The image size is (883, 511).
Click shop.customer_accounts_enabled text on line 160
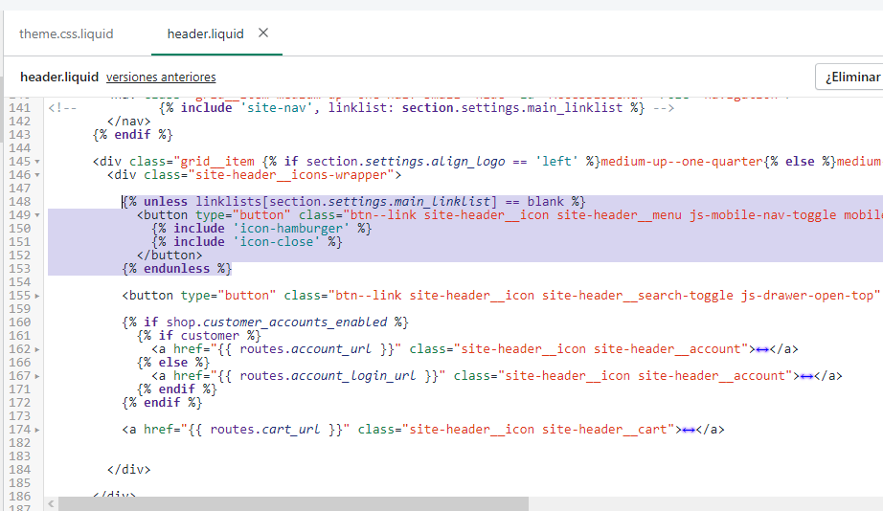point(277,322)
